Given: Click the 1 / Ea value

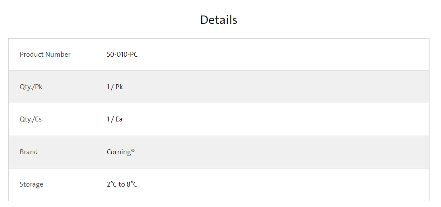Looking at the screenshot, I should pyautogui.click(x=114, y=119).
